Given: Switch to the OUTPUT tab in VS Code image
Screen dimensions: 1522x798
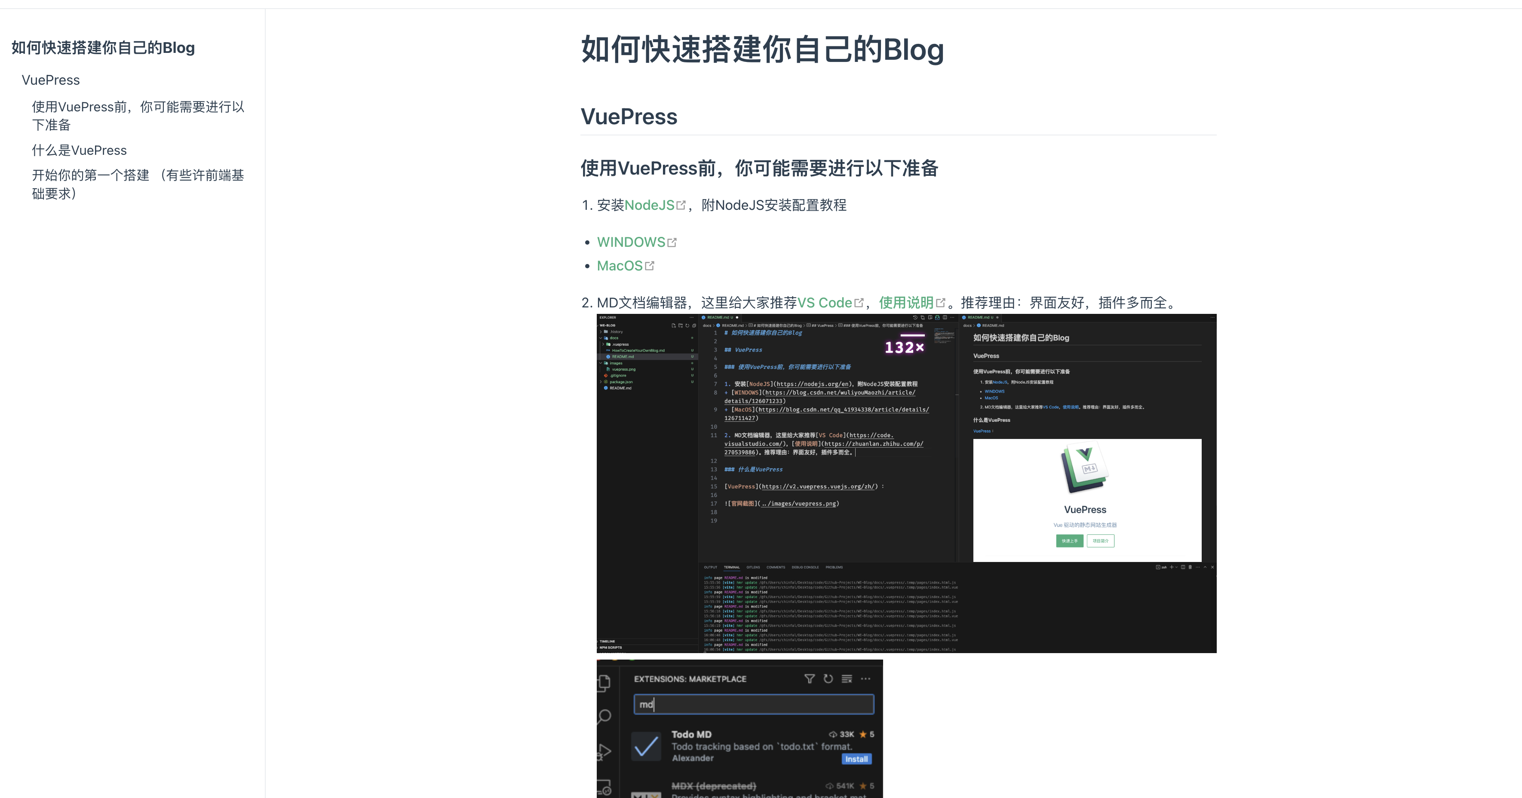Looking at the screenshot, I should [710, 567].
